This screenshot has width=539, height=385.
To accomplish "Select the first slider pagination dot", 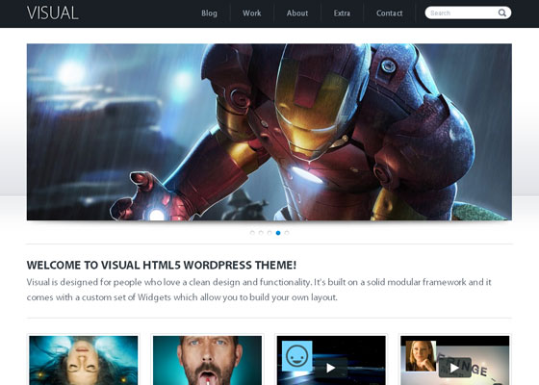I will click(252, 233).
